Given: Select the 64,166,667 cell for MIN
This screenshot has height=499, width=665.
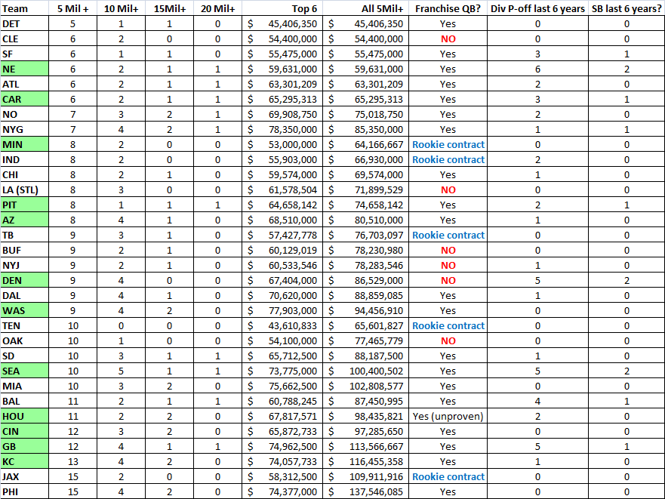Looking at the screenshot, I should click(365, 145).
